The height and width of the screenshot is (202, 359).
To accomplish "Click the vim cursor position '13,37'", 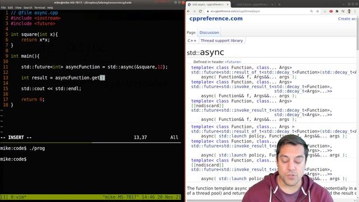I will click(140, 137).
